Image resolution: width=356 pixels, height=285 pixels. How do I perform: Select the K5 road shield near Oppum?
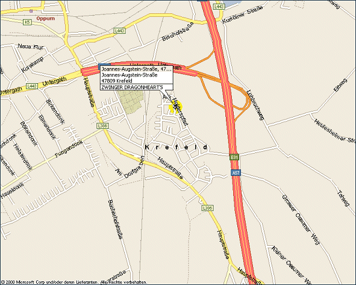(27, 22)
